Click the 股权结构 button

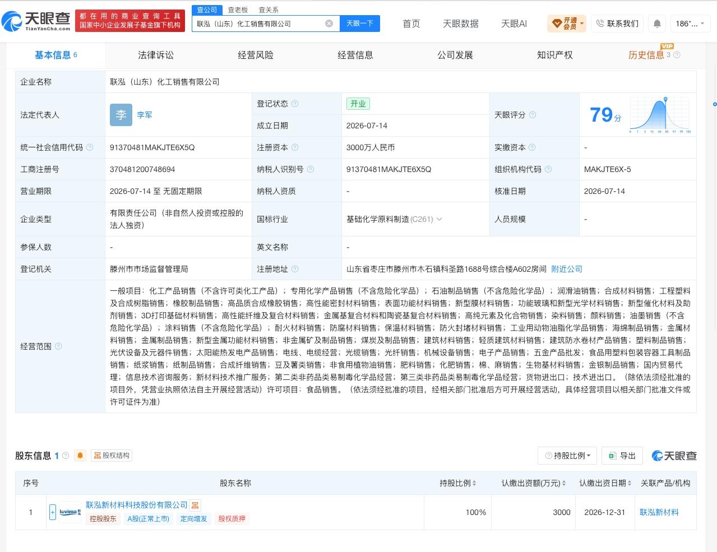point(112,456)
